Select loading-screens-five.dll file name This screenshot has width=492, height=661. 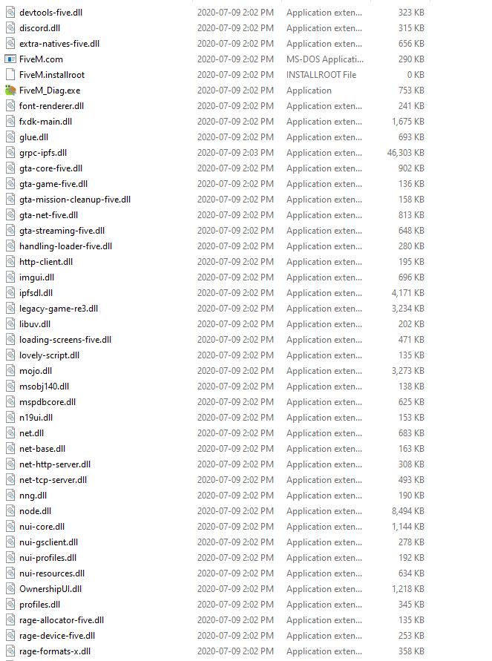(x=65, y=340)
